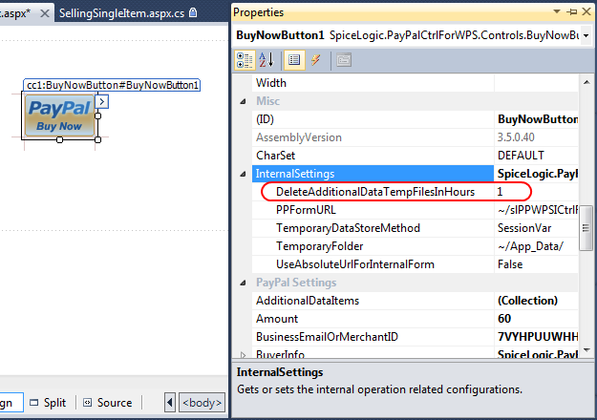Open the BuyNowButton1 object selector dropdown
This screenshot has width=597, height=420.
(583, 35)
